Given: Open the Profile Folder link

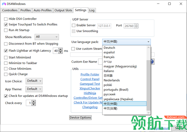Looking at the screenshot, I should click(90, 74).
